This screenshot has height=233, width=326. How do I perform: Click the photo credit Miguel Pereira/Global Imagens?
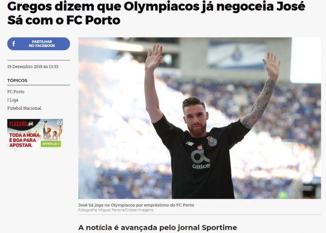(x=116, y=210)
